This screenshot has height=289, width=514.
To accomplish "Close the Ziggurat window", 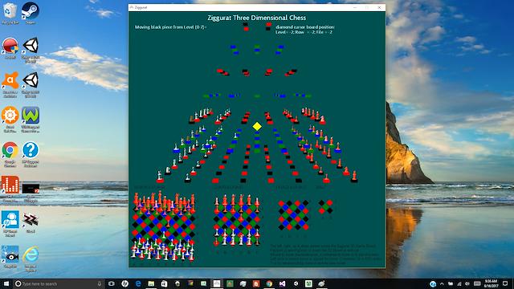I will point(379,7).
